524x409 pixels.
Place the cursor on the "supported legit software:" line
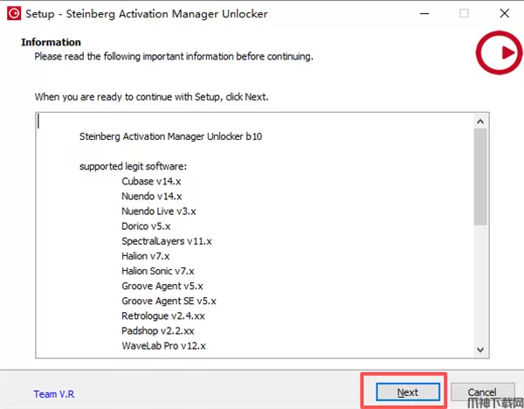pyautogui.click(x=133, y=166)
